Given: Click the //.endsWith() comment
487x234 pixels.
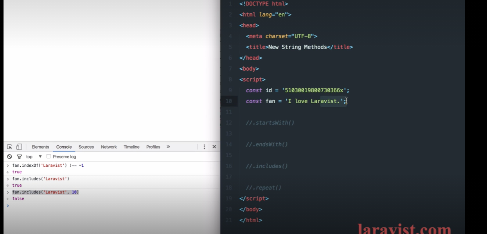Looking at the screenshot, I should [267, 144].
